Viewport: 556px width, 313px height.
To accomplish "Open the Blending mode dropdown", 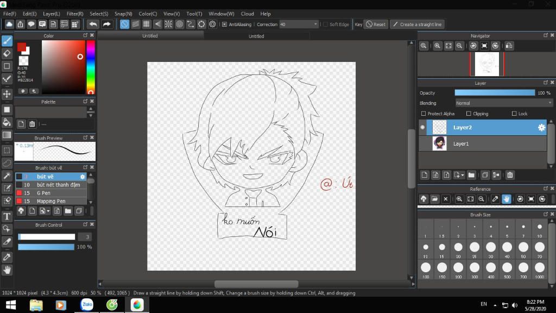I will tap(504, 103).
